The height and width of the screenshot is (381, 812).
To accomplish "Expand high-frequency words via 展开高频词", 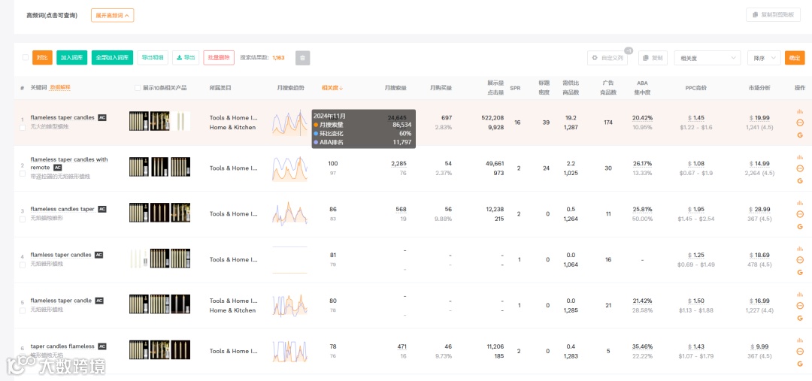I will tap(112, 16).
